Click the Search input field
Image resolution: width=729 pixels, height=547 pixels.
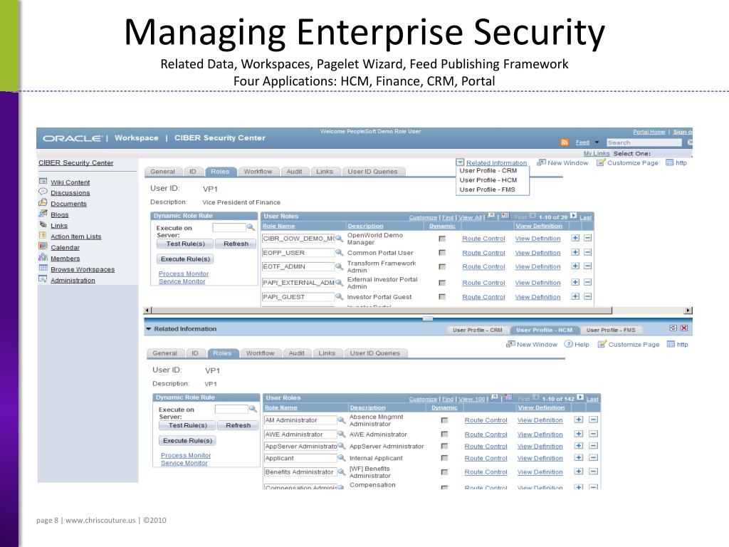pyautogui.click(x=644, y=142)
